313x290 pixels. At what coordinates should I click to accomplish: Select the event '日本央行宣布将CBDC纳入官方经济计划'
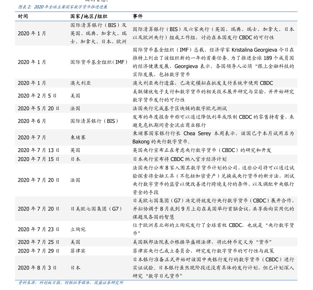click(179, 159)
